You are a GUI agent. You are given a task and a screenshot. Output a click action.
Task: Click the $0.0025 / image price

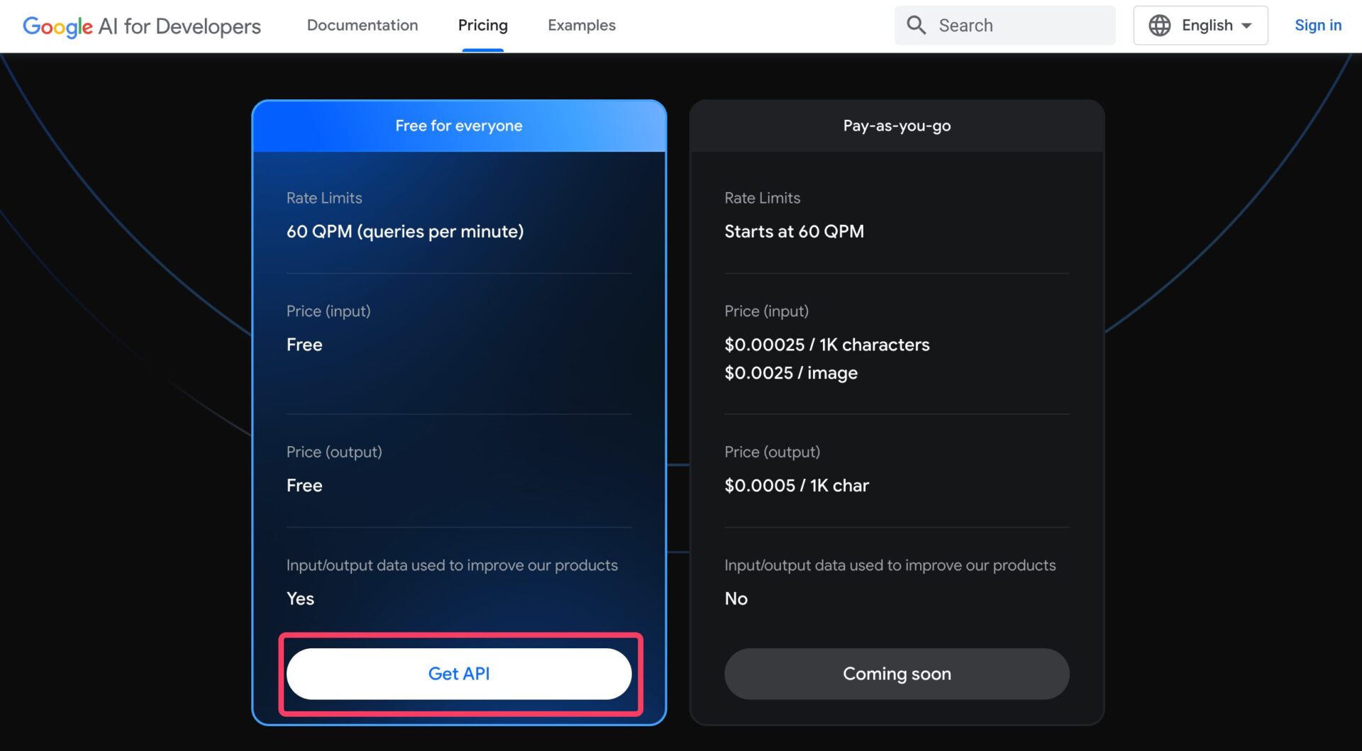coord(790,373)
